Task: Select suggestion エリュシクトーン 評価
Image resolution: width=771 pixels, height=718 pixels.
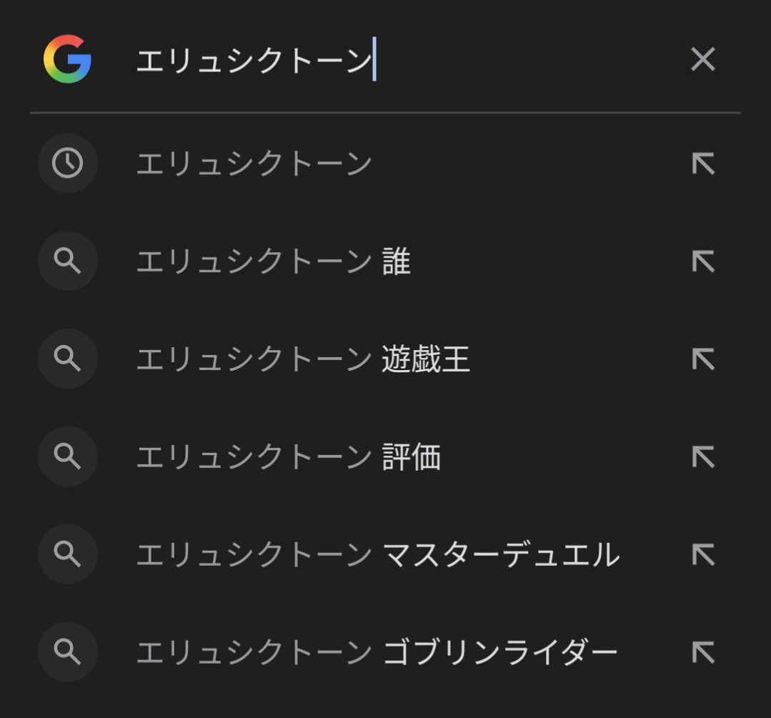Action: (x=288, y=457)
